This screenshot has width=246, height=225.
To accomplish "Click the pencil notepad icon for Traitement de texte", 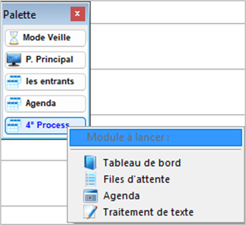I will (90, 212).
